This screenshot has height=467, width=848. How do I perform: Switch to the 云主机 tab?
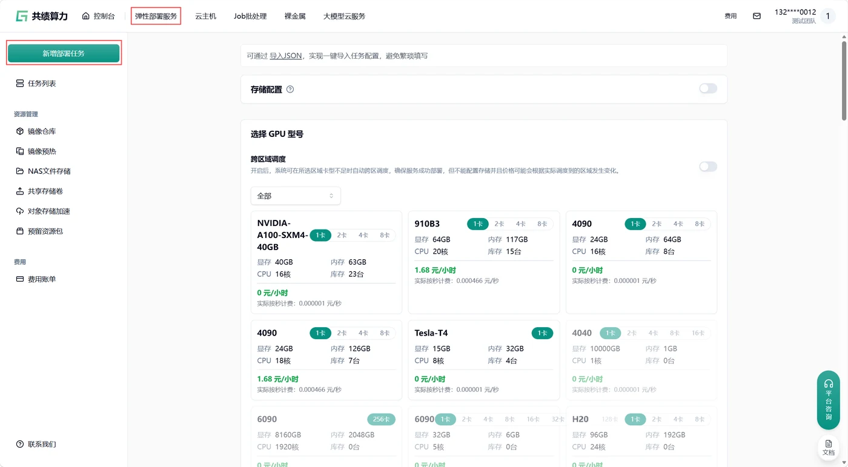205,16
